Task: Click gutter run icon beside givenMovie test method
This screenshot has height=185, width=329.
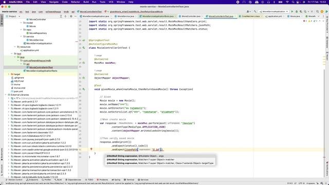Action: (x=84, y=89)
